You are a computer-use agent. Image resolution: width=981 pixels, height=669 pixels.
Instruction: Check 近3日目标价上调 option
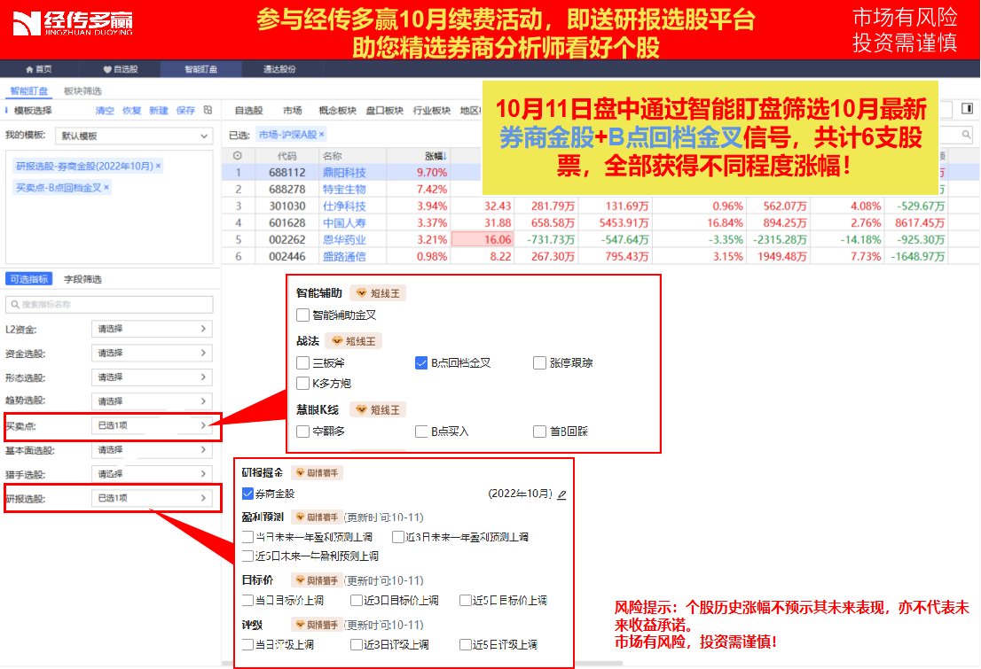pyautogui.click(x=357, y=600)
